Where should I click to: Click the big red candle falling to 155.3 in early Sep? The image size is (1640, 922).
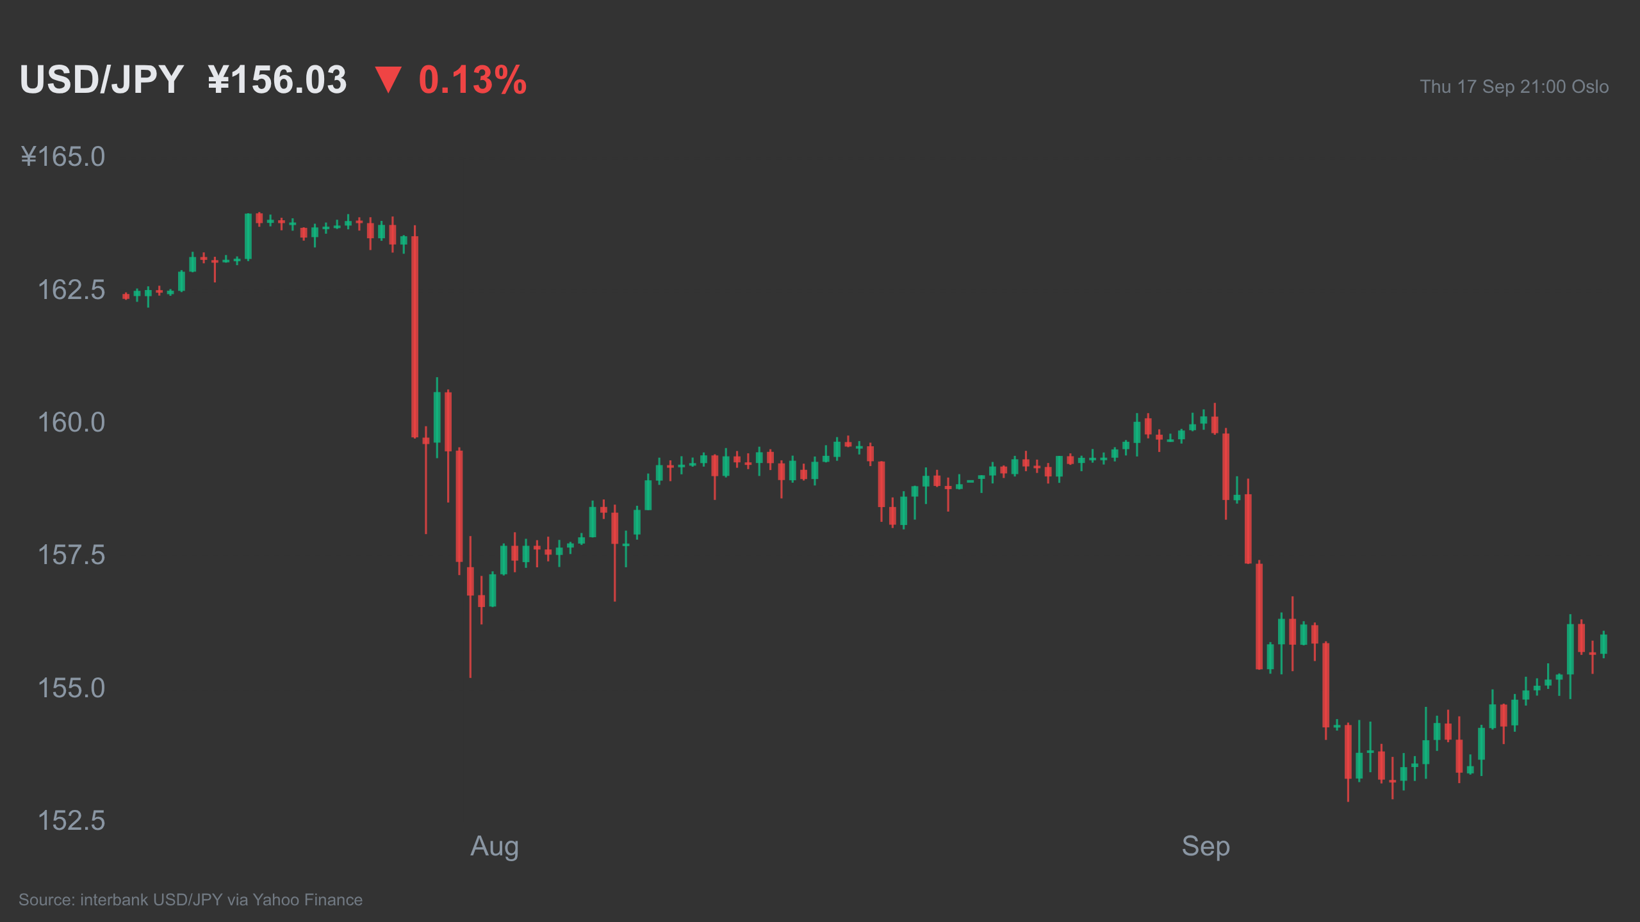[1259, 615]
